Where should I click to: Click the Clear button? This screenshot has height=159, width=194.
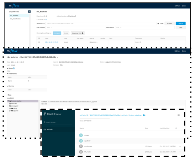pyautogui.click(x=180, y=27)
